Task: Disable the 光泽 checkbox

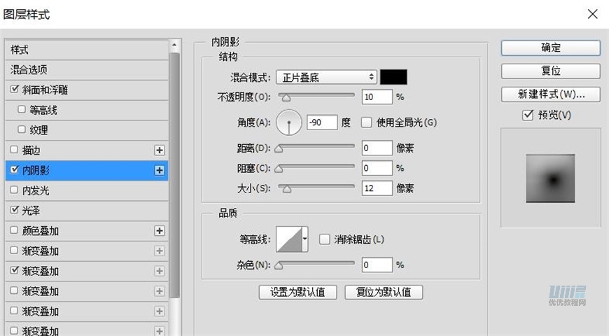Action: click(15, 210)
